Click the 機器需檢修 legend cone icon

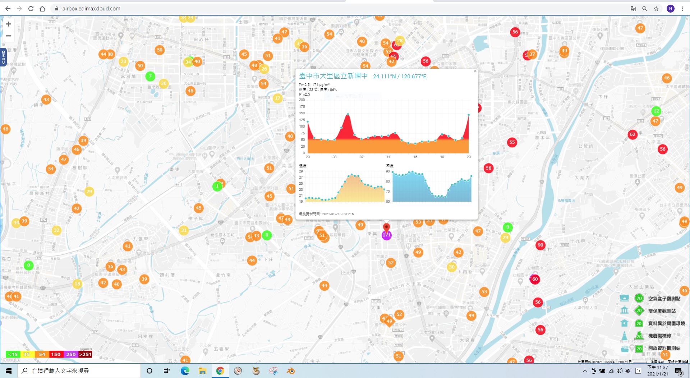tap(625, 336)
